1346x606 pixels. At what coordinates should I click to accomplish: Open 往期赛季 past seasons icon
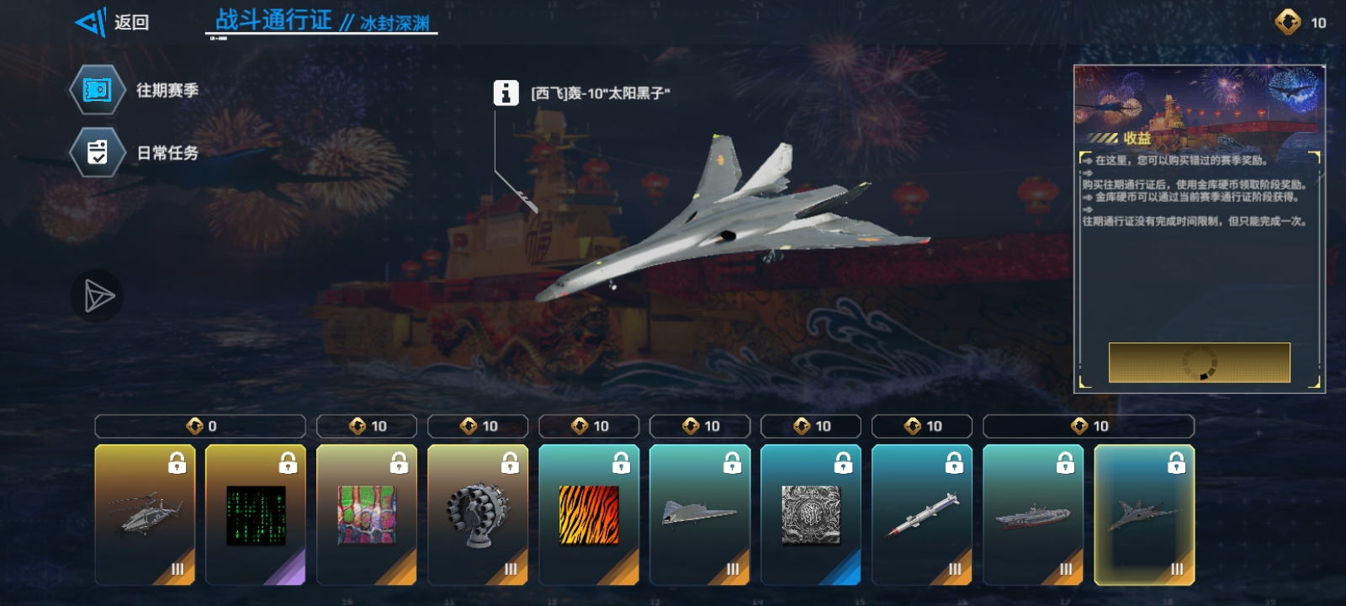coord(97,90)
